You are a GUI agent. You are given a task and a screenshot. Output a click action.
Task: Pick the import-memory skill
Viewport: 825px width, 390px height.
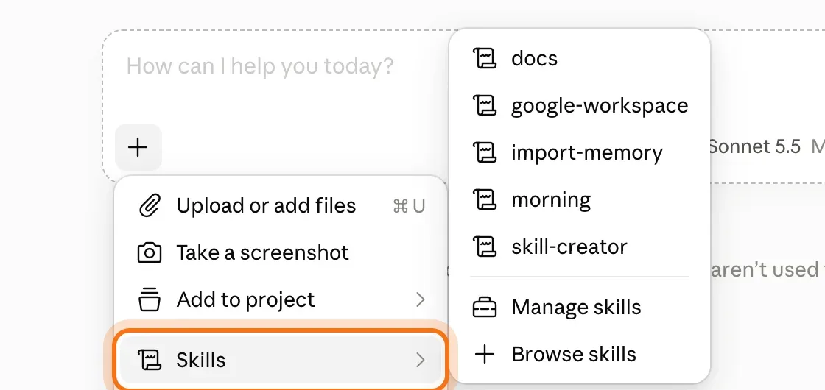[580, 153]
